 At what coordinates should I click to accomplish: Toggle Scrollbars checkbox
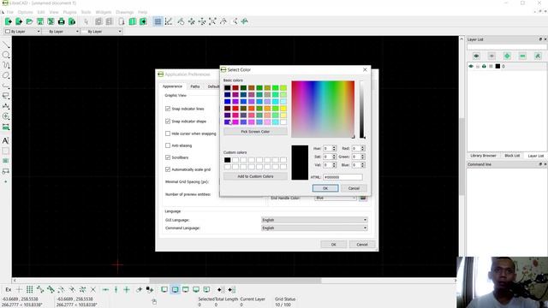pos(168,157)
